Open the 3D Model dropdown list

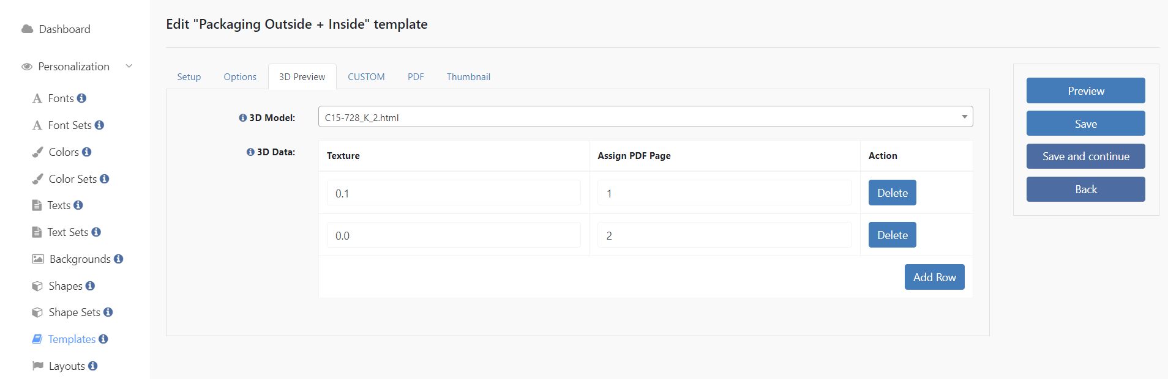pyautogui.click(x=645, y=117)
